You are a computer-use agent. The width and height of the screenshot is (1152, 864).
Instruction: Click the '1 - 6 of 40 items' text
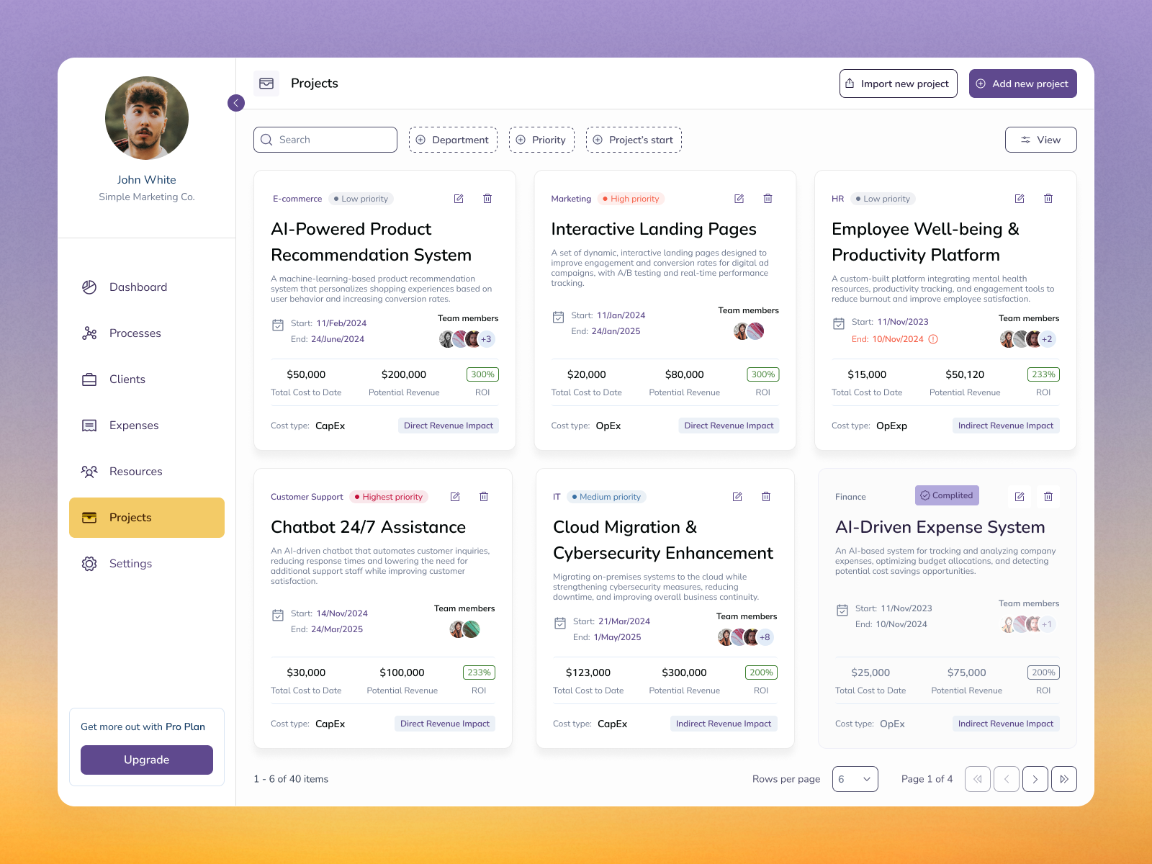tap(291, 779)
